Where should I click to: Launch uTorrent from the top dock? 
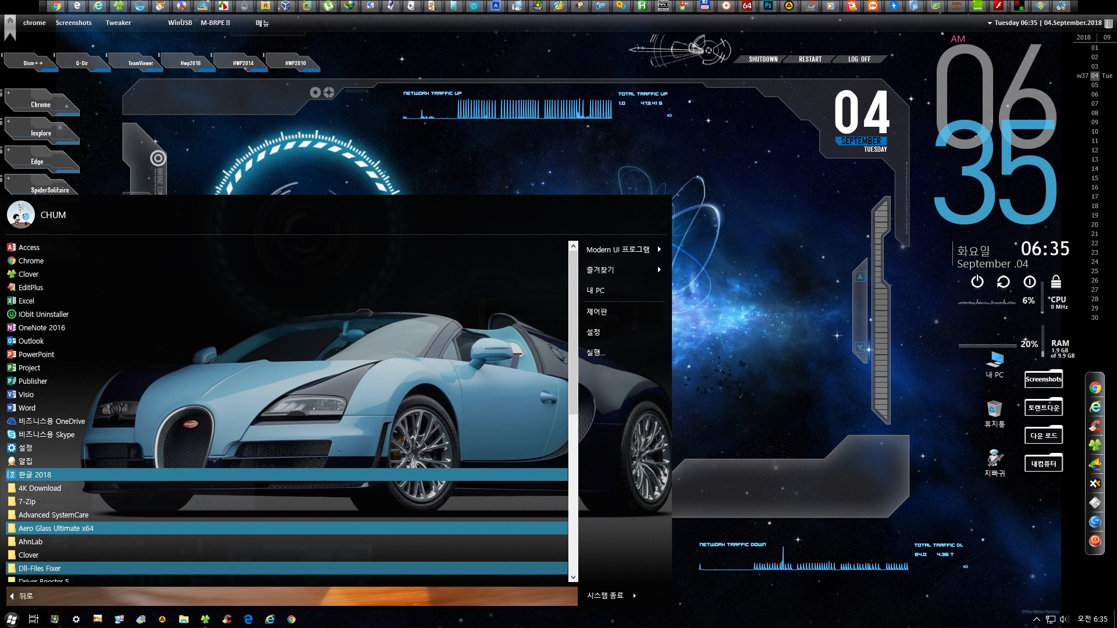click(x=328, y=6)
